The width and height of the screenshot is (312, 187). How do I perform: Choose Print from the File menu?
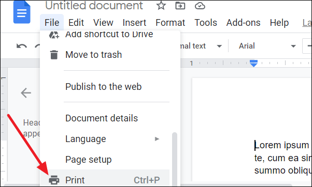(x=105, y=178)
